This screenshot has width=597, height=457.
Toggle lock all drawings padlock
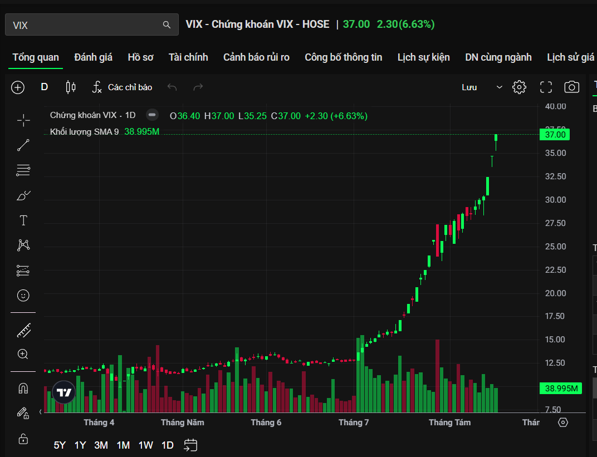tap(23, 439)
